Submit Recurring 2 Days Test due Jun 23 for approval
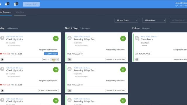The height and width of the screenshot is (105, 187). point(116,90)
